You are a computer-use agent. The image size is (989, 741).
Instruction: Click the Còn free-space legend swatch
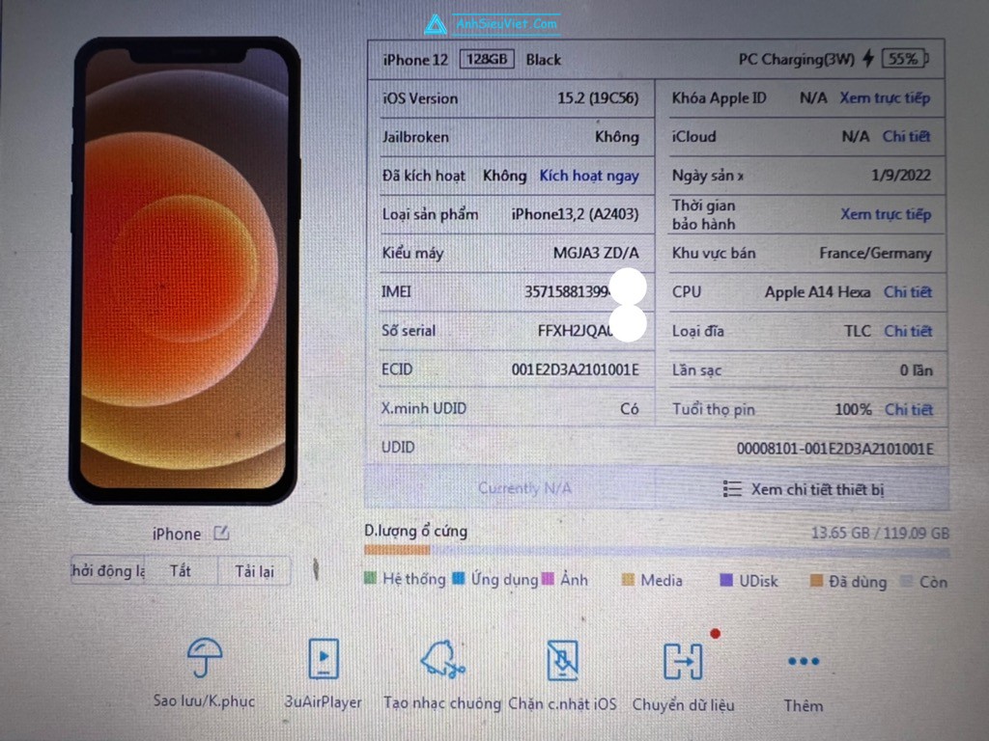906,581
